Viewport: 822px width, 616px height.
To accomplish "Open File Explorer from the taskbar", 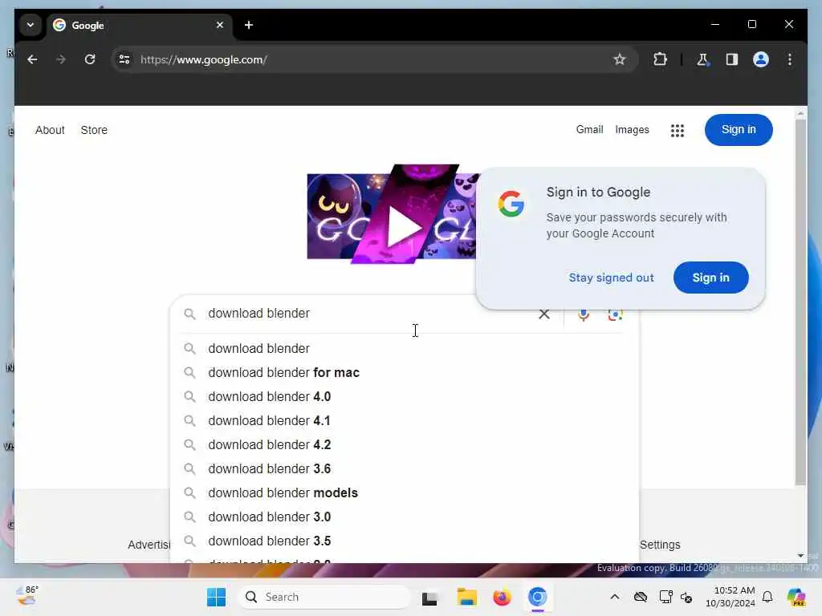I will pos(466,597).
